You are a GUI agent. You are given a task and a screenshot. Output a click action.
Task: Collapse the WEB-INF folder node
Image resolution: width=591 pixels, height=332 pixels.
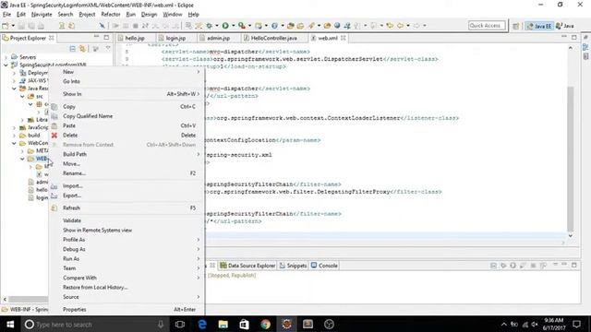click(x=22, y=159)
